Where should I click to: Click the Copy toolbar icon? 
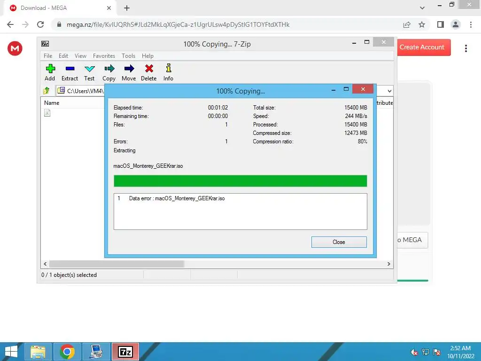tap(109, 72)
